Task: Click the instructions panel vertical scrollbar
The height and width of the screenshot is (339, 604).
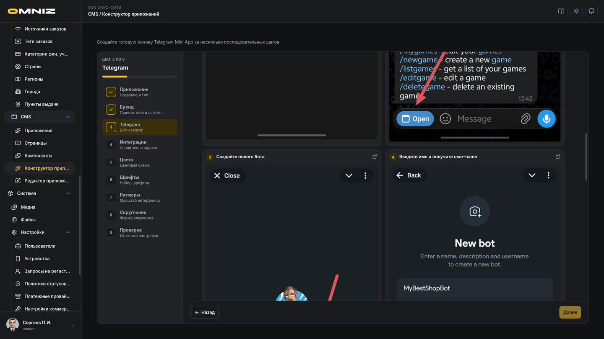Action: pyautogui.click(x=586, y=157)
